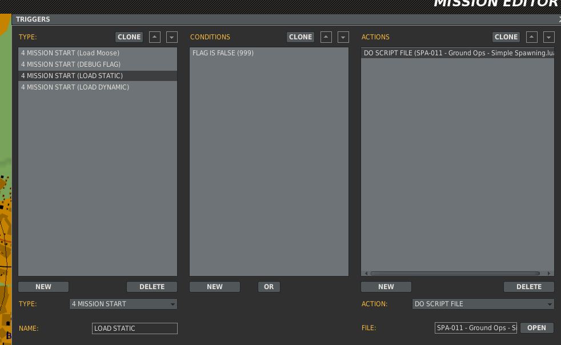The image size is (561, 345).
Task: Move action down in Actions panel
Action: [x=549, y=37]
